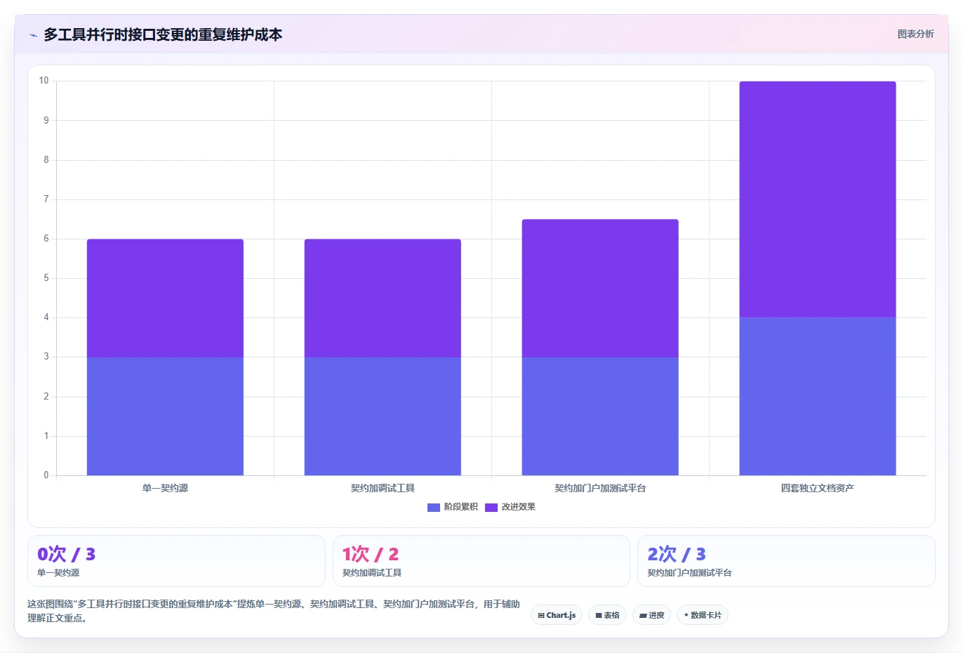Click the 改进效果 legend label
Image resolution: width=963 pixels, height=653 pixels.
click(518, 507)
